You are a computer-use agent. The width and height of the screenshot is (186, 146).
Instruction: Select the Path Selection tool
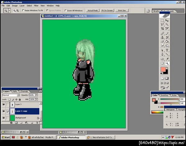pos(162,50)
